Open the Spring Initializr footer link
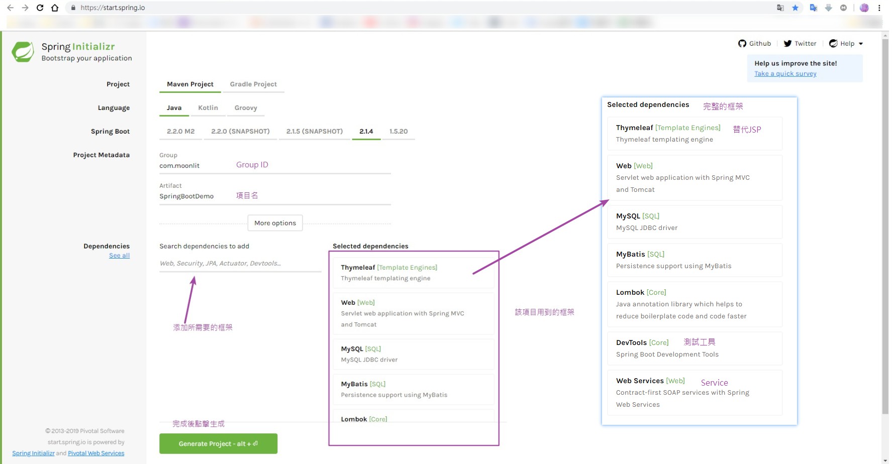Screen dimensions: 896x464 [33, 453]
